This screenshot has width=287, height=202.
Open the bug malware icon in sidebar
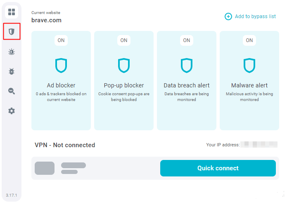12,71
